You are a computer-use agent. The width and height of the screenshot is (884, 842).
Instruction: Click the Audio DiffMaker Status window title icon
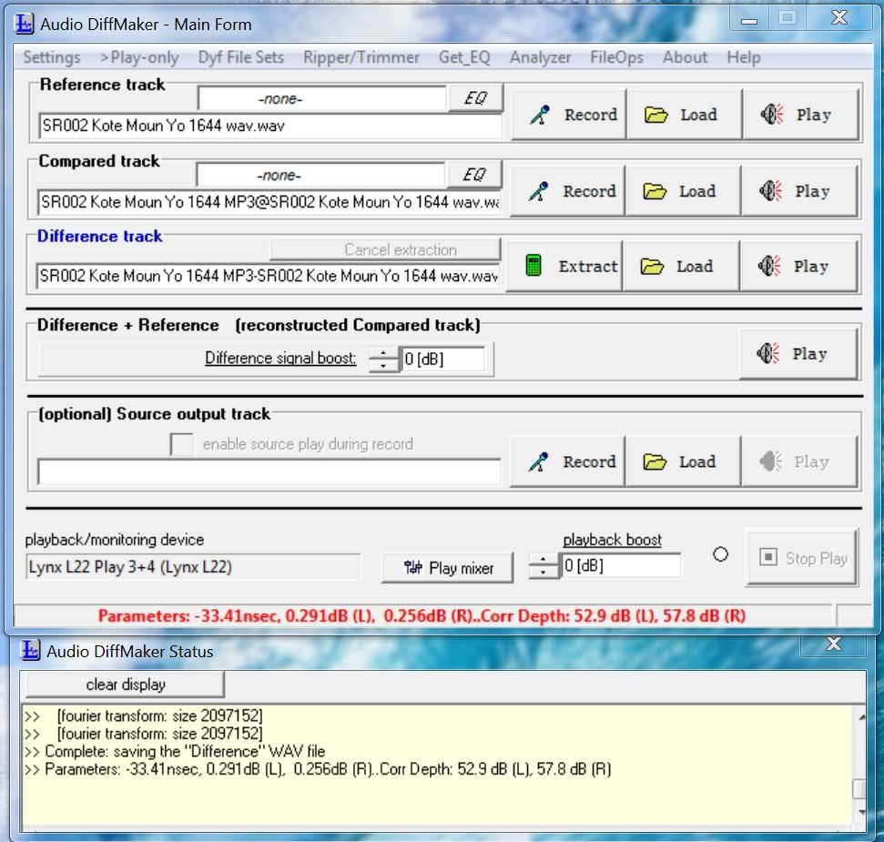point(30,650)
